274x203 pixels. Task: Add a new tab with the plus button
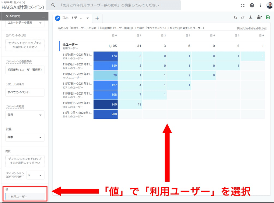pyautogui.click(x=97, y=18)
